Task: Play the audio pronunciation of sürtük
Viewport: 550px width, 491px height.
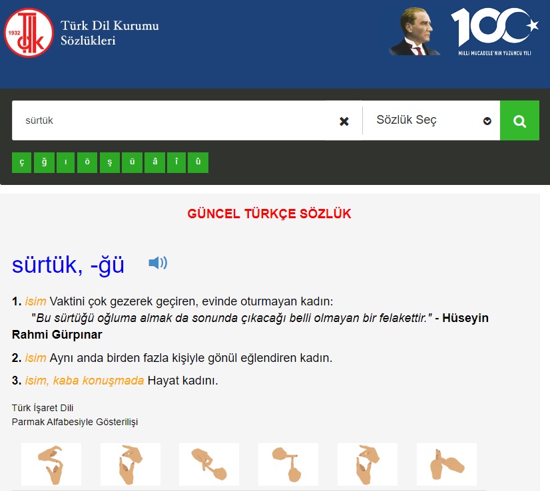Action: click(x=158, y=263)
